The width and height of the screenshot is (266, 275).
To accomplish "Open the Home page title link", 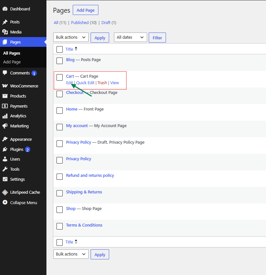I will coord(72,109).
